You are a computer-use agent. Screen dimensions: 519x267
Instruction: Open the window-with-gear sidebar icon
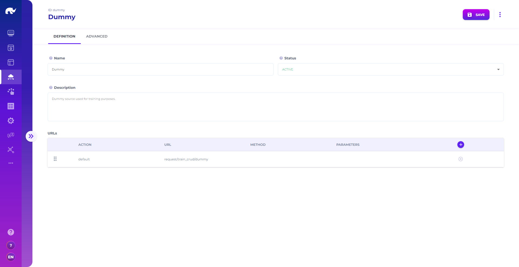[11, 48]
